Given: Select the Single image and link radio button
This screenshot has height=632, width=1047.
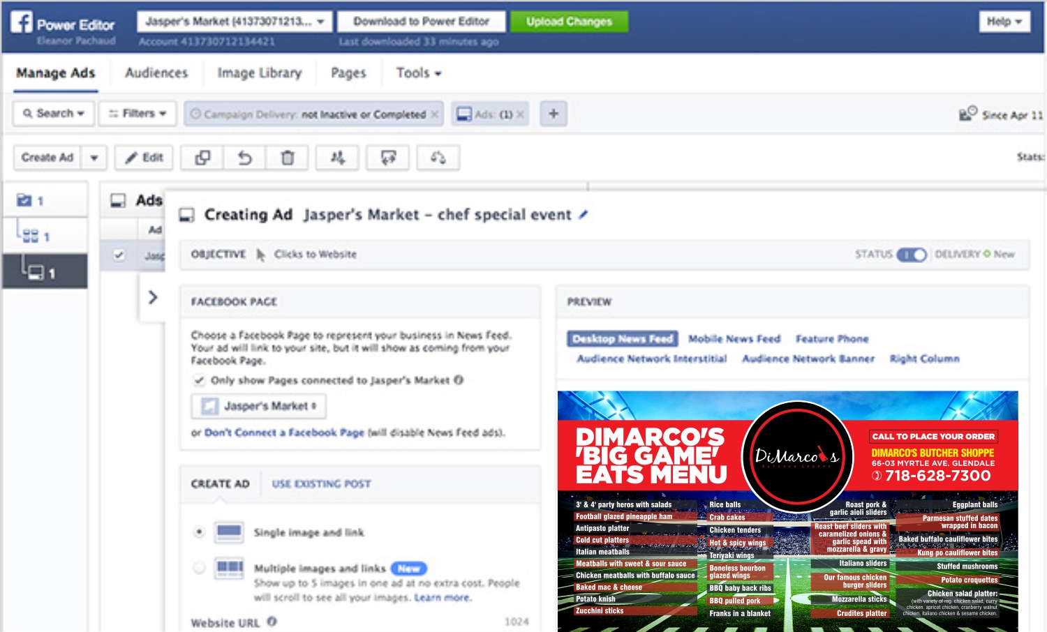Looking at the screenshot, I should tap(199, 532).
